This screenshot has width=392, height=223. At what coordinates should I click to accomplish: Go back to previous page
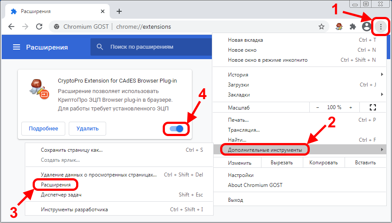[11, 27]
